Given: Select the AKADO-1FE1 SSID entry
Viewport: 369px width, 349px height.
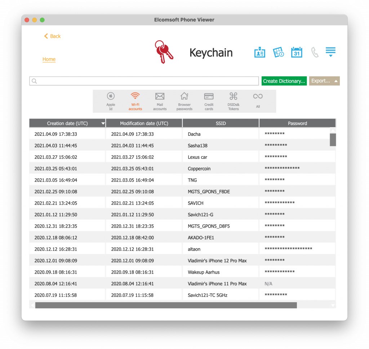Looking at the screenshot, I should click(201, 238).
